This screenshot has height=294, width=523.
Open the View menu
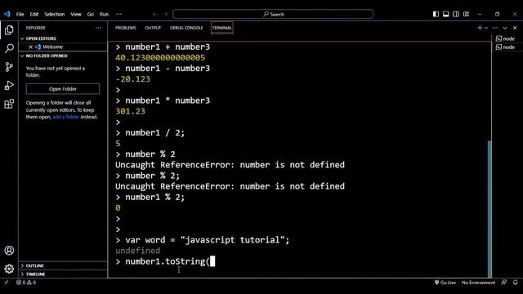[x=76, y=14]
